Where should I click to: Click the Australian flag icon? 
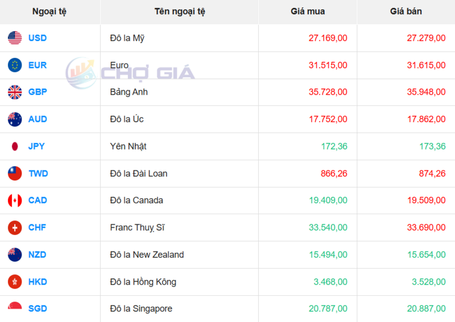coord(15,119)
